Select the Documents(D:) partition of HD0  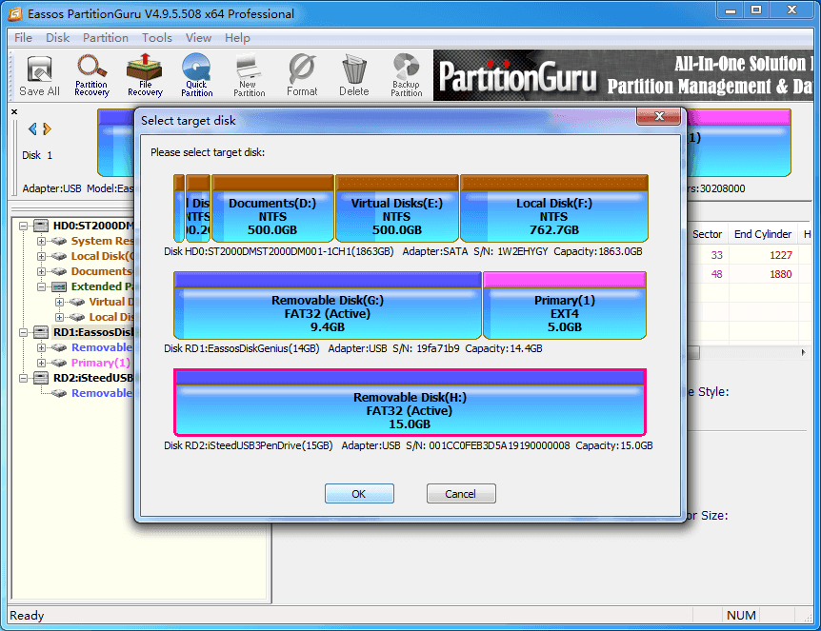[272, 207]
